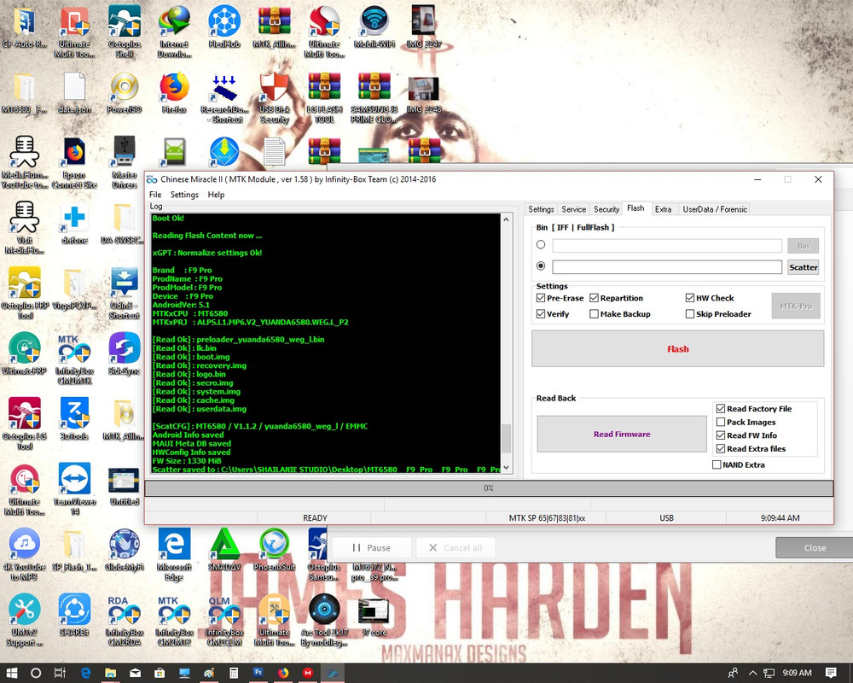The width and height of the screenshot is (853, 683).
Task: Open the PowerISO desktop icon
Action: tap(124, 92)
